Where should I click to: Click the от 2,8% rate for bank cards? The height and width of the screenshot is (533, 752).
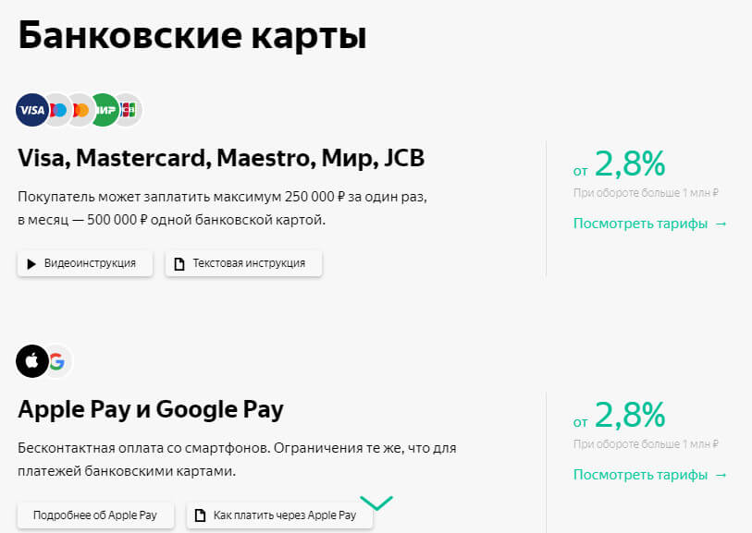(x=618, y=164)
